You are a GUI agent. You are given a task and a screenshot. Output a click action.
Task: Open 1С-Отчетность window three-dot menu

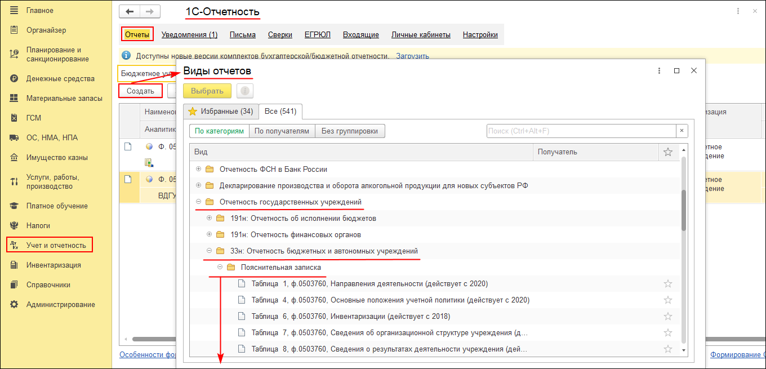click(x=738, y=11)
